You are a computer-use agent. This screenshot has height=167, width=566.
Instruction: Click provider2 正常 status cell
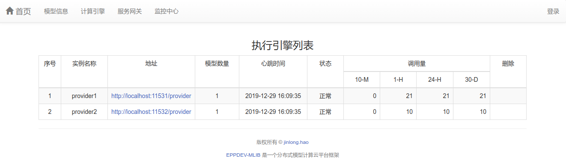click(325, 112)
